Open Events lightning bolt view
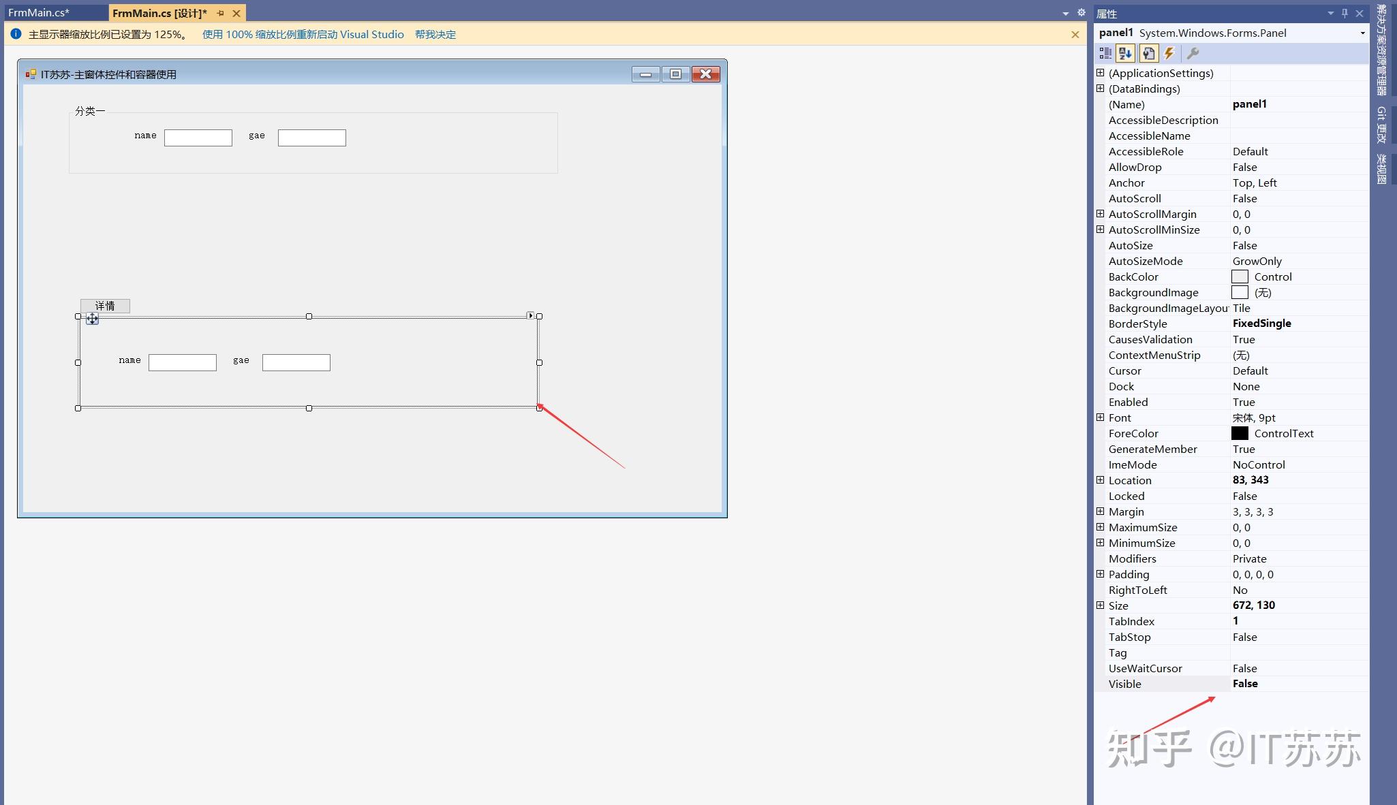Viewport: 1397px width, 805px height. [1169, 53]
